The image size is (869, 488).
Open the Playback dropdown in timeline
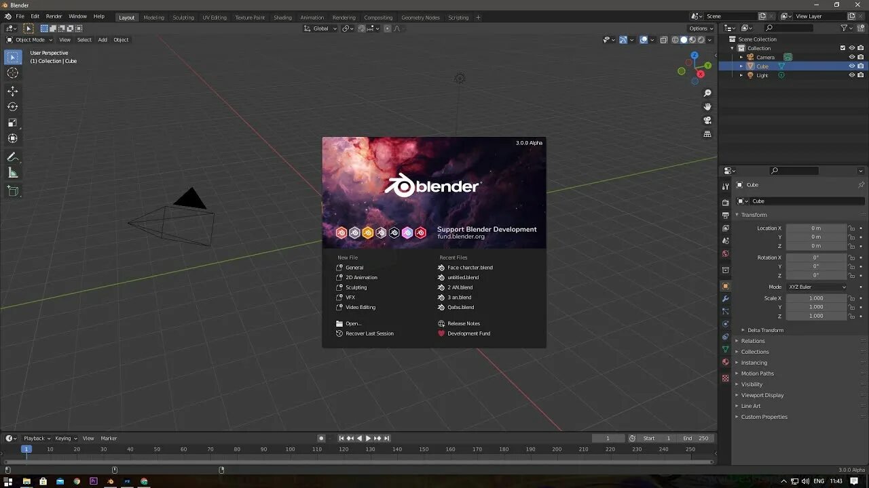coord(37,439)
